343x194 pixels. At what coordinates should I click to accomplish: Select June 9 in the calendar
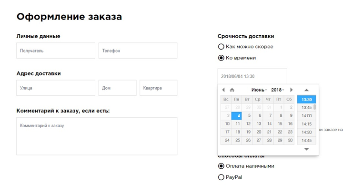tap(289, 116)
